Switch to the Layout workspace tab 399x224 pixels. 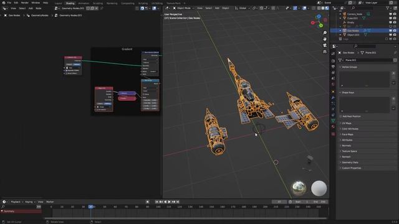point(58,3)
